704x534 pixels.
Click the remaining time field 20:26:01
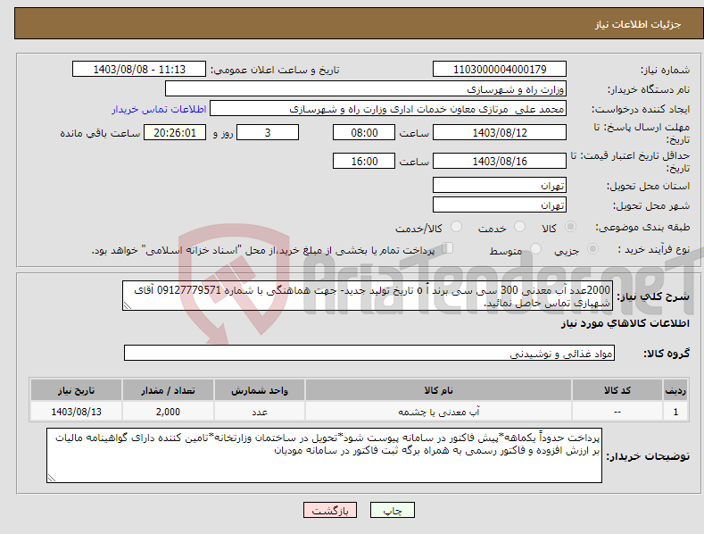(x=175, y=132)
